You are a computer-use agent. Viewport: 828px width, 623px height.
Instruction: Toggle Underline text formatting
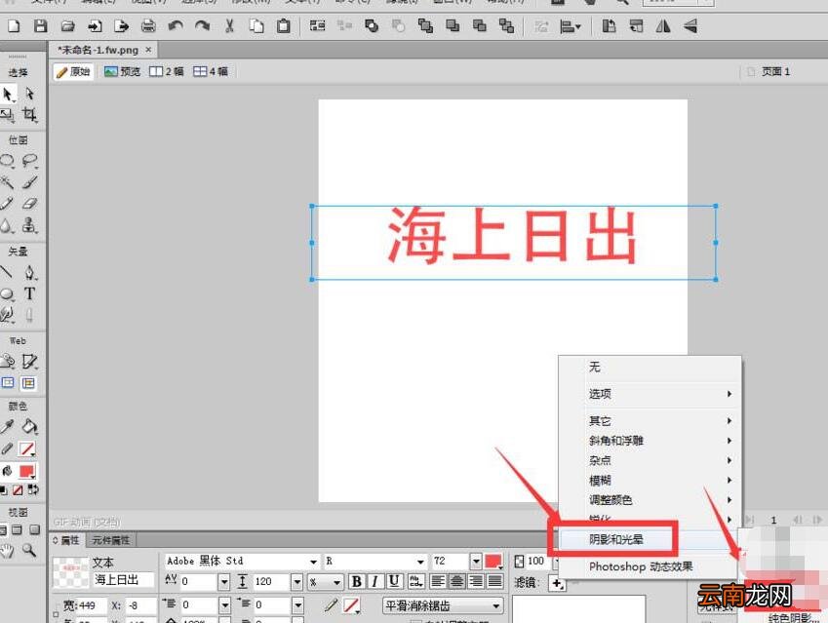coord(393,581)
